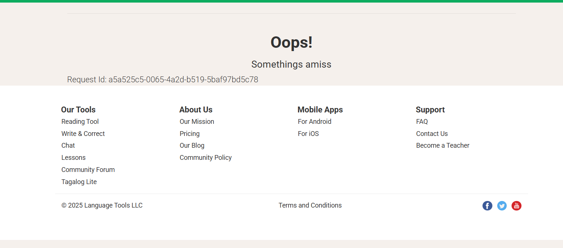Visit the Lessons page
Image resolution: width=563 pixels, height=248 pixels.
[x=73, y=158]
